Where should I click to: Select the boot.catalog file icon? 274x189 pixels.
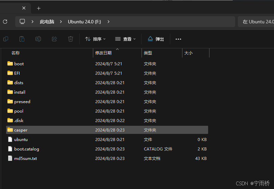coord(10,149)
